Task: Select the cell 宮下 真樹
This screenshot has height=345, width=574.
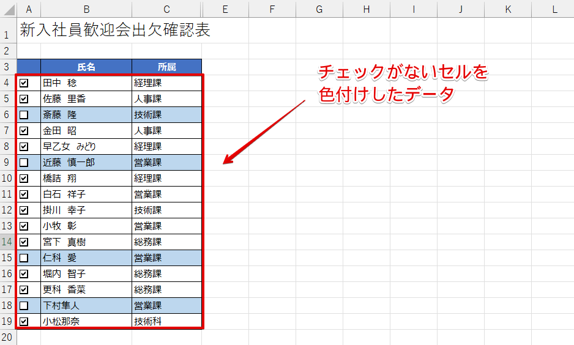Action: coord(86,242)
